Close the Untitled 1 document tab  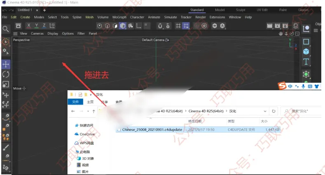click(x=37, y=10)
